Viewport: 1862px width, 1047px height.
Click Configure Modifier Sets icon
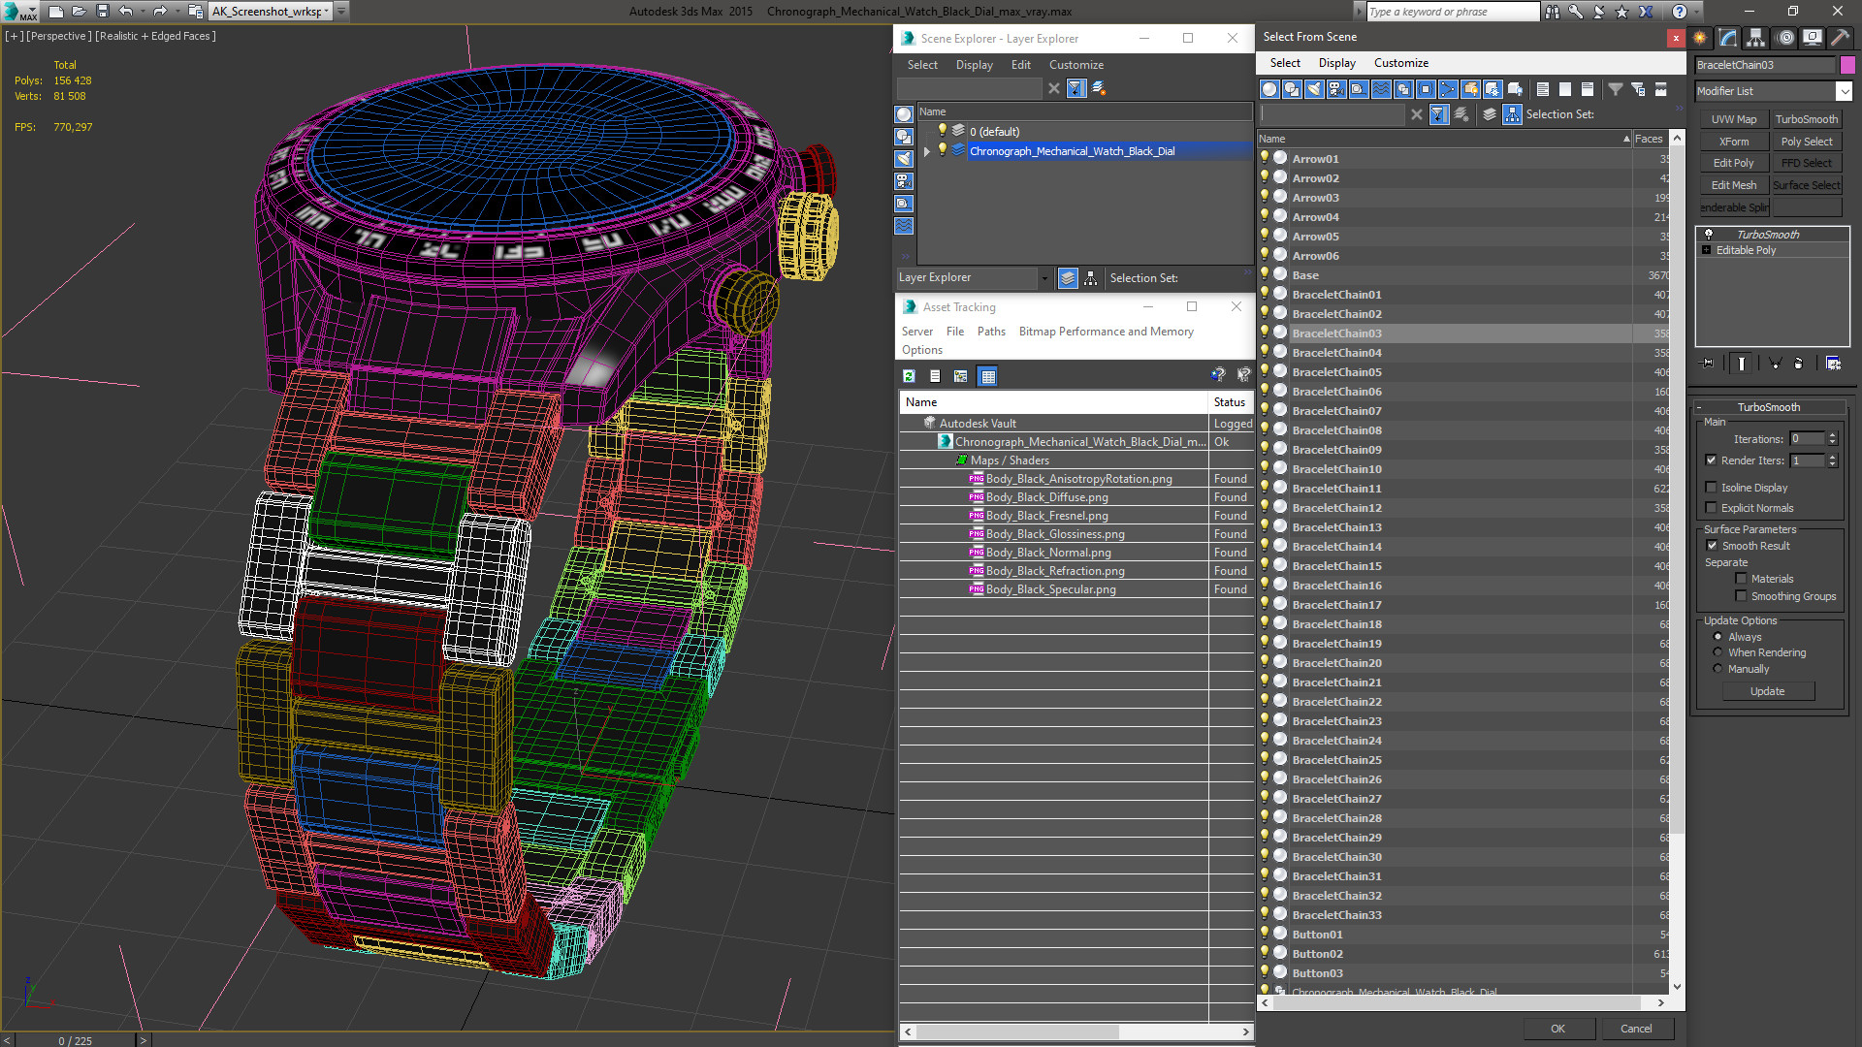(1833, 364)
